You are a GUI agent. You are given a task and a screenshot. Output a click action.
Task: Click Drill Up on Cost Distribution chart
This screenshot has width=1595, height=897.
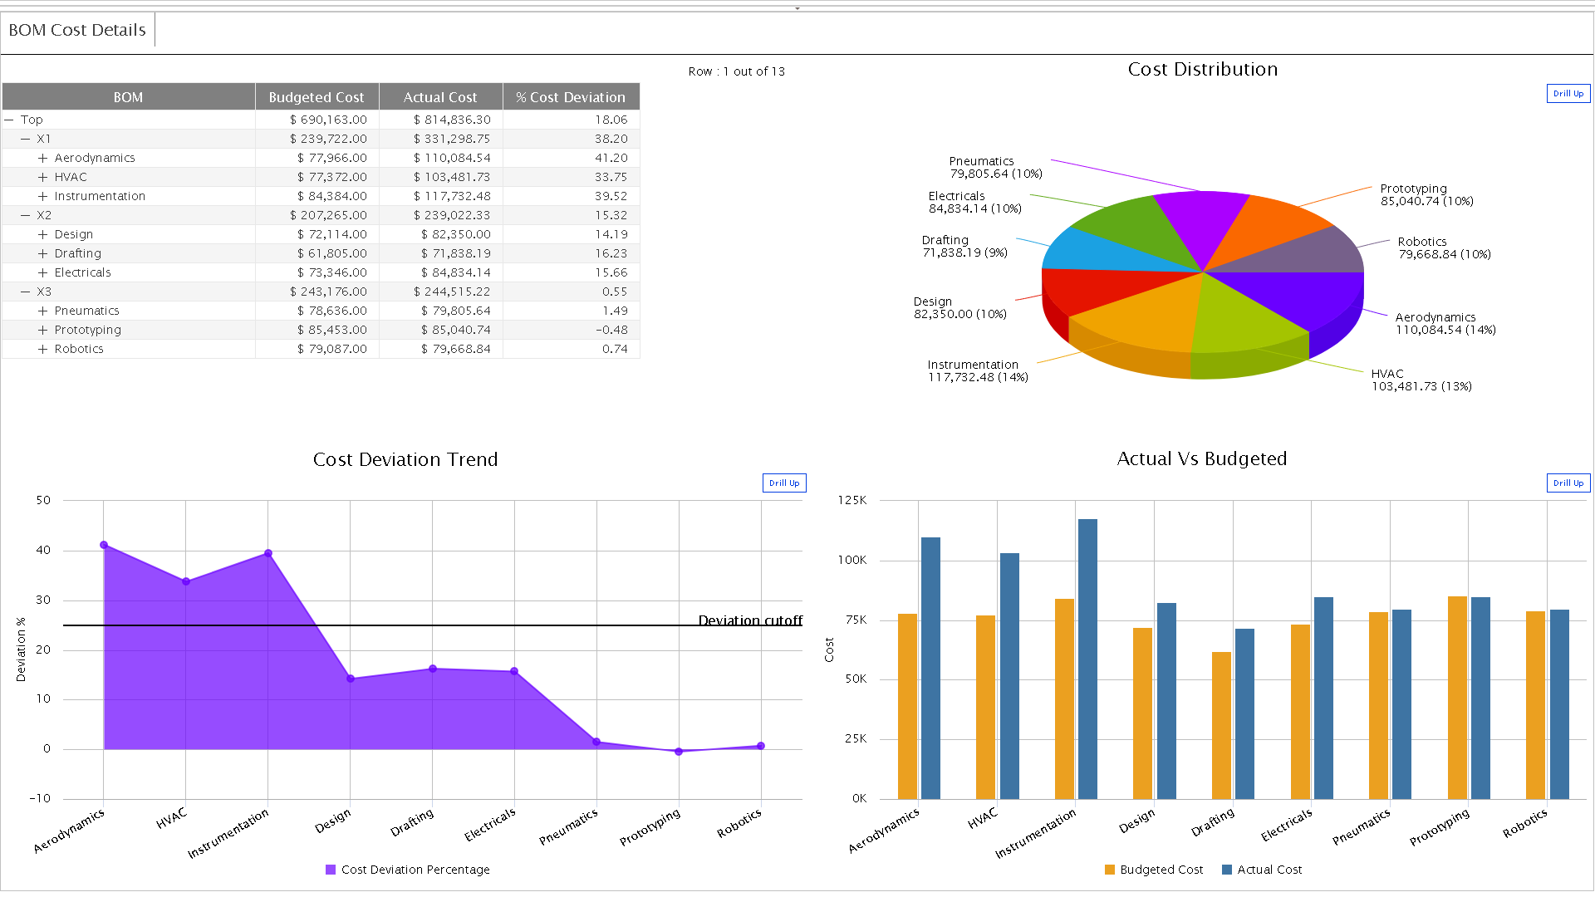1568,94
